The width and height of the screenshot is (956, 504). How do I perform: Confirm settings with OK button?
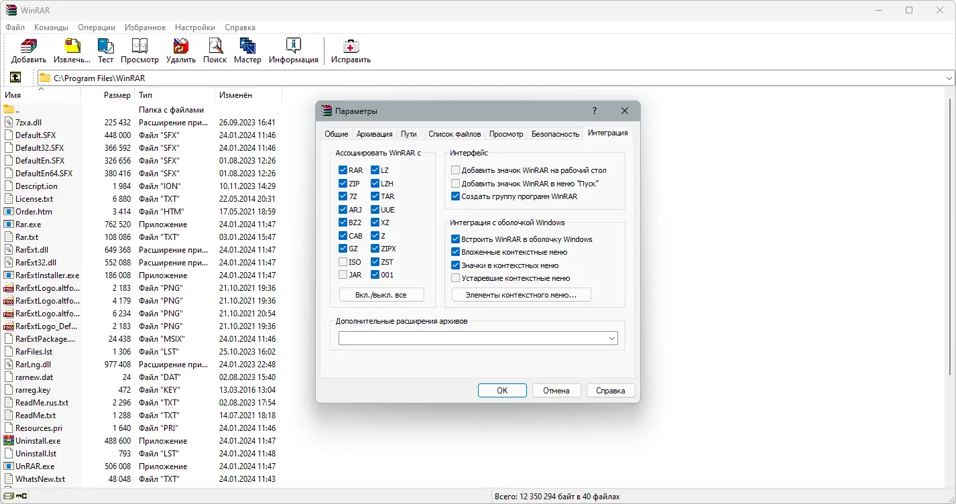click(502, 391)
